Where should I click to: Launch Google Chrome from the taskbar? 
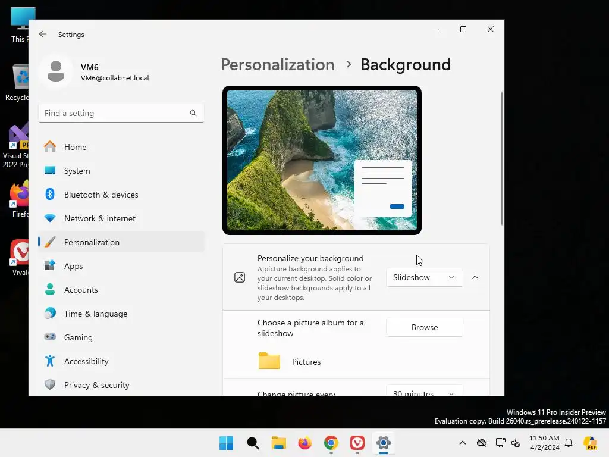tap(331, 443)
